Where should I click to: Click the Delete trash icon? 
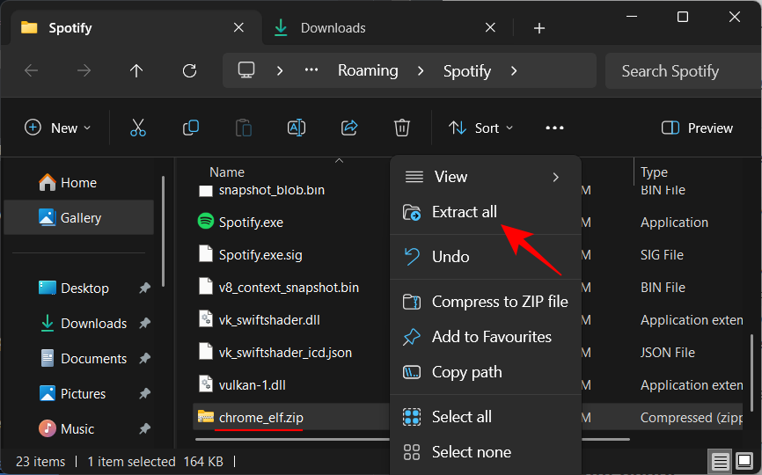(402, 128)
